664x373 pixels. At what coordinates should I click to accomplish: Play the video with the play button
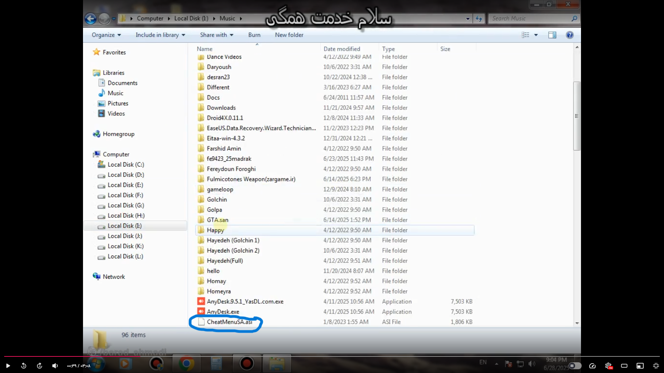[x=8, y=366]
